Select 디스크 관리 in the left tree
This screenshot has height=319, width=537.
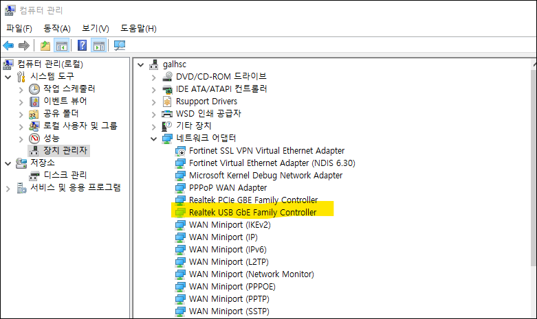pyautogui.click(x=65, y=175)
